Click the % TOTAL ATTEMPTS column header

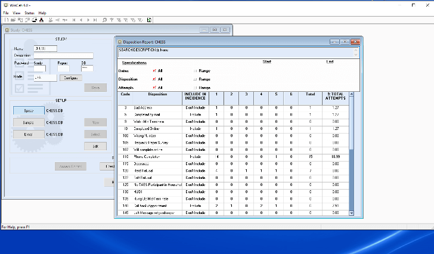click(336, 98)
